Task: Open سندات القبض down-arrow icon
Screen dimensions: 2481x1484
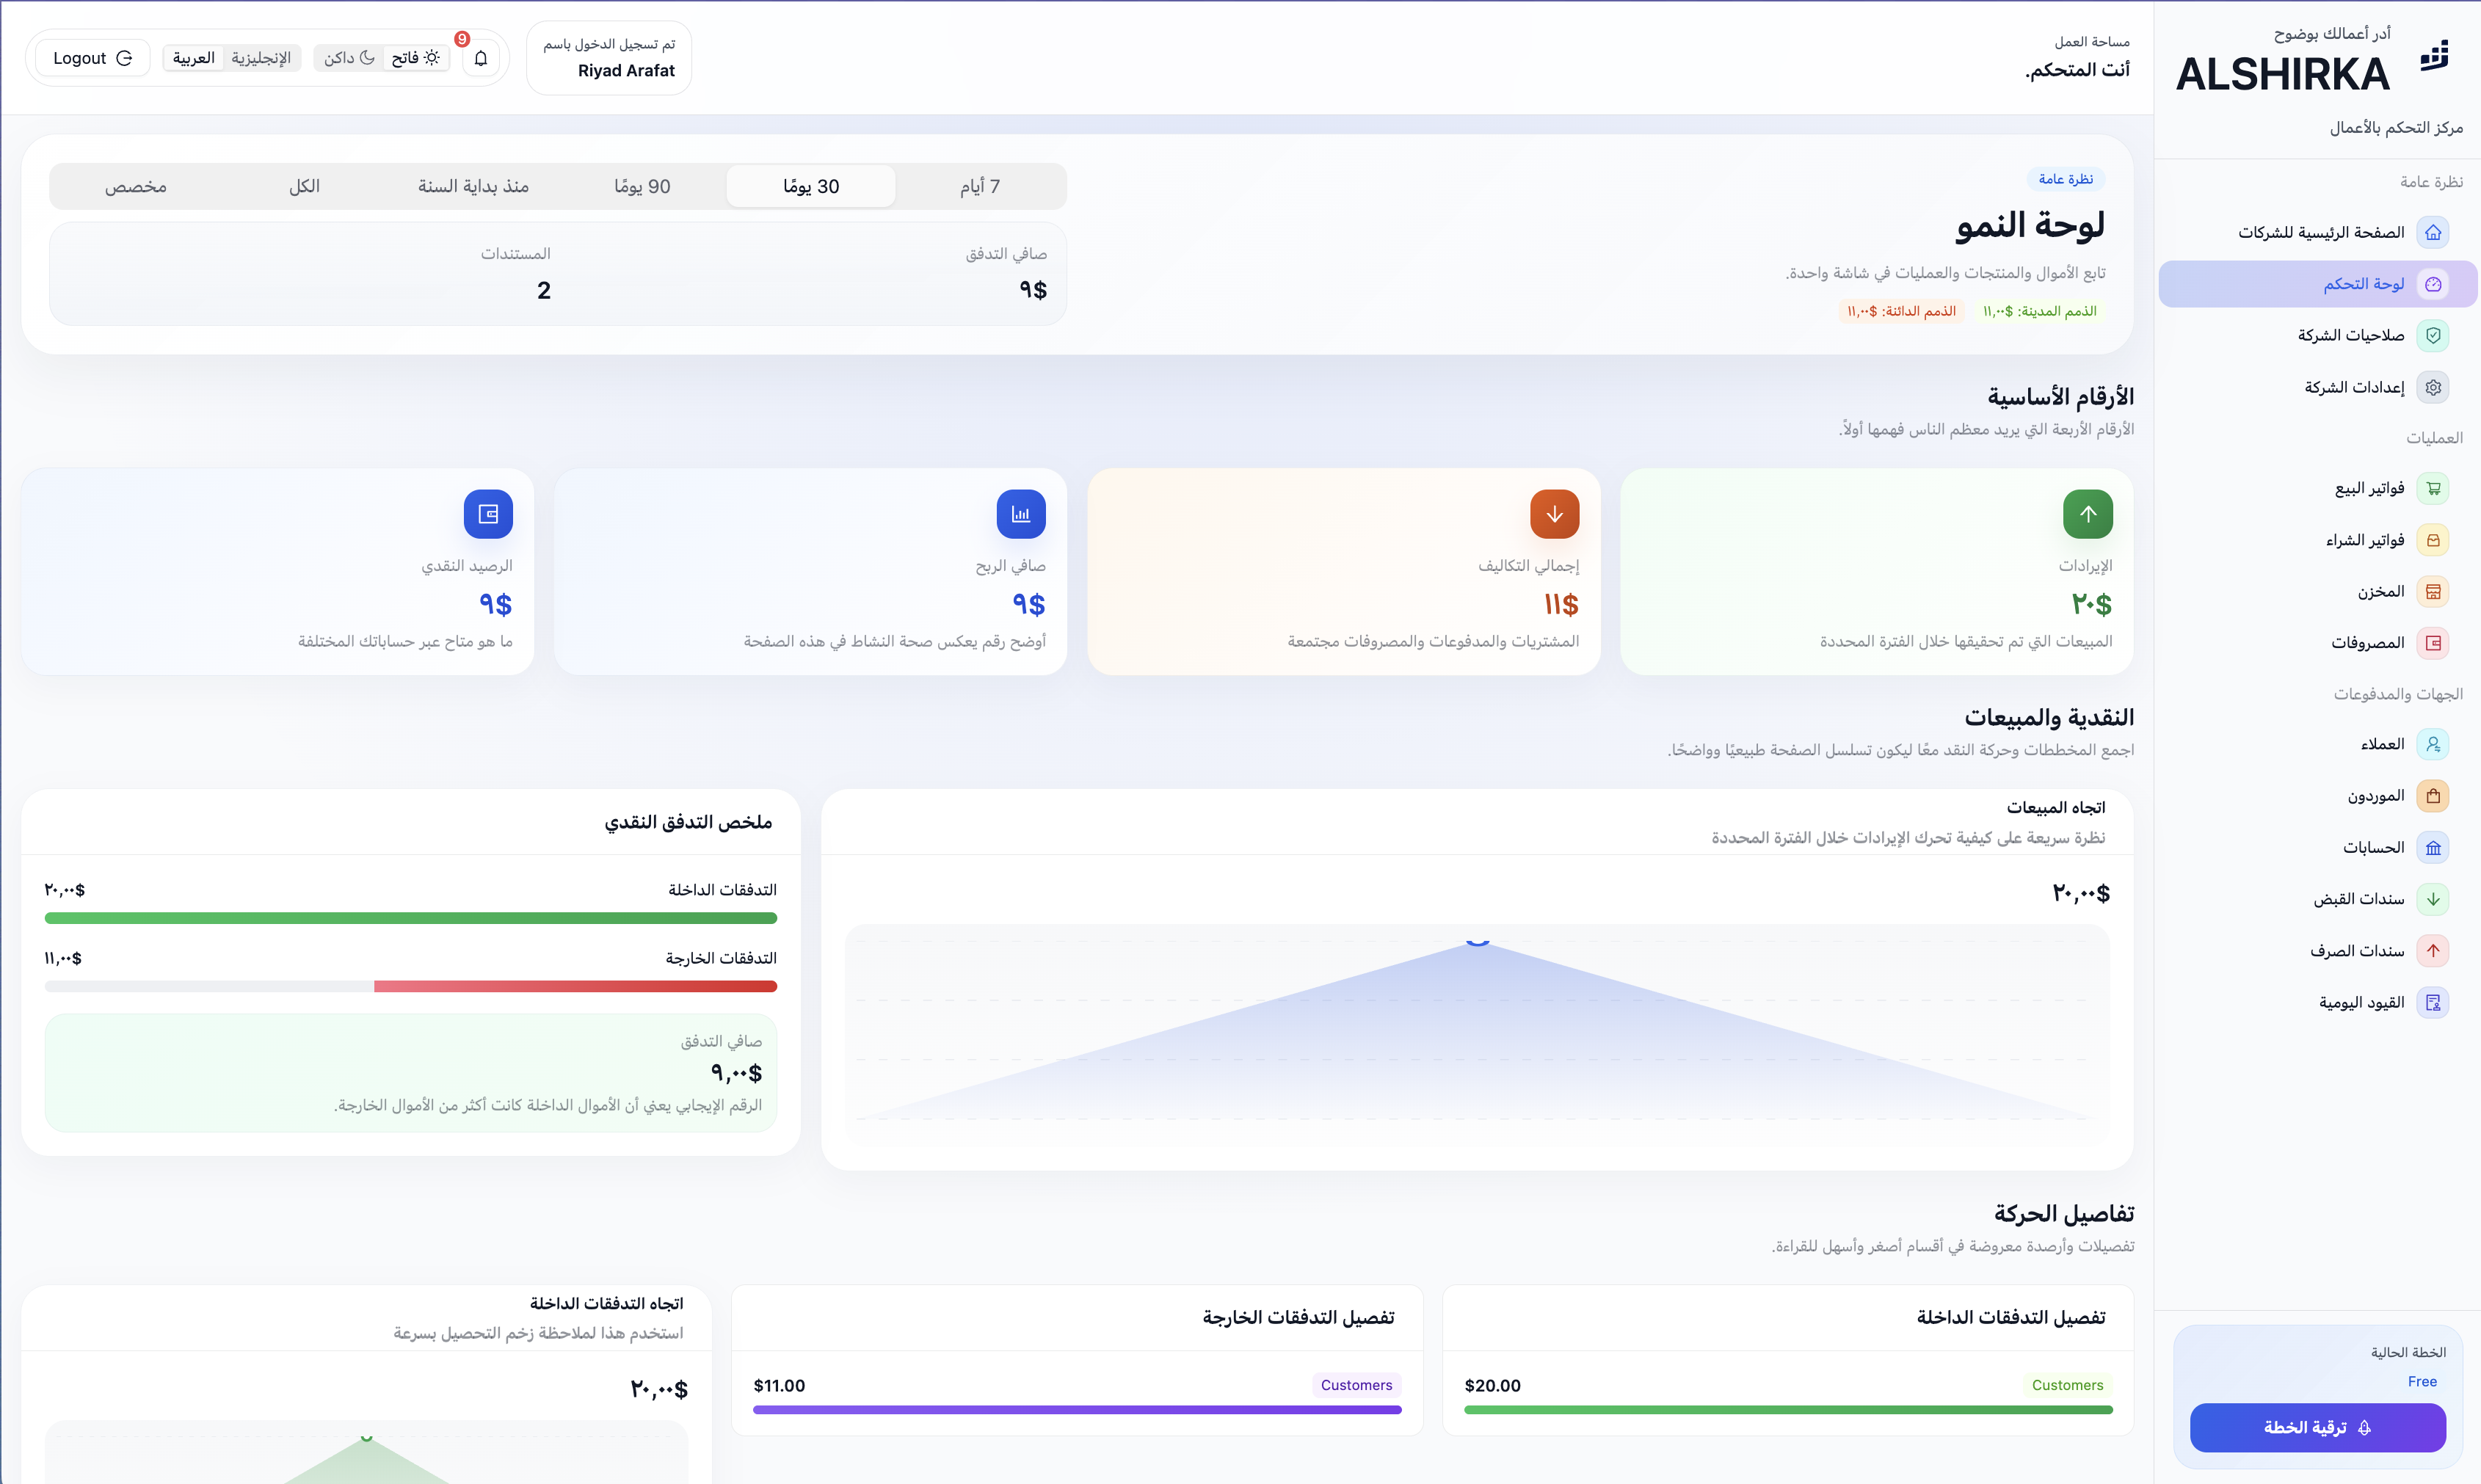Action: (2433, 899)
